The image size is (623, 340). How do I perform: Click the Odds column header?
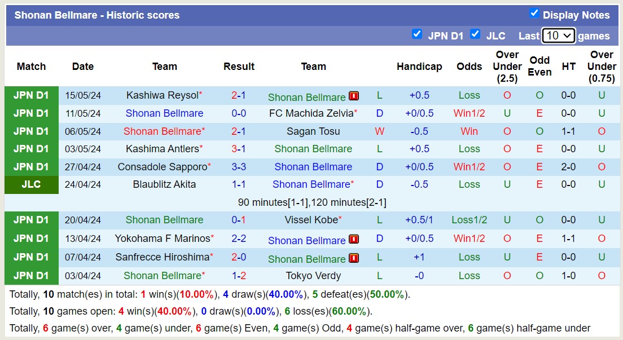pos(469,67)
